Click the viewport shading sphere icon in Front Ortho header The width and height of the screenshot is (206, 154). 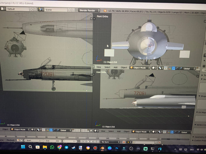click(x=154, y=68)
